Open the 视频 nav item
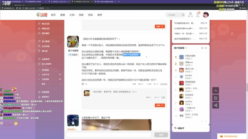Viewport: 248px width, 139px height. [81, 15]
